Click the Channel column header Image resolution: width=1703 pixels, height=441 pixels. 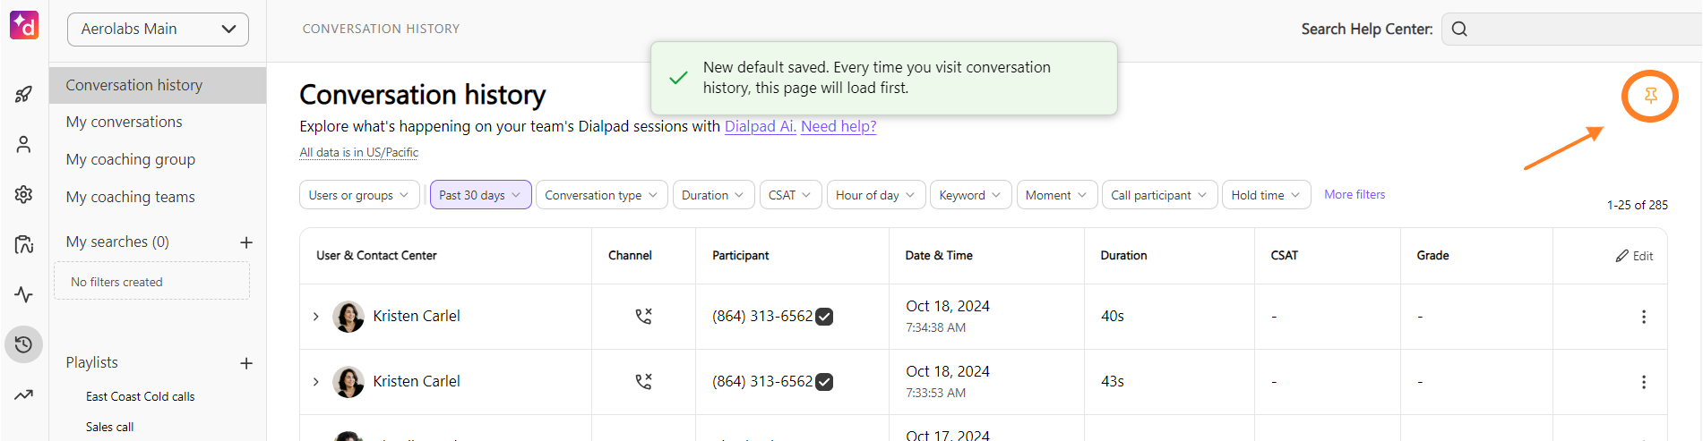pos(630,255)
